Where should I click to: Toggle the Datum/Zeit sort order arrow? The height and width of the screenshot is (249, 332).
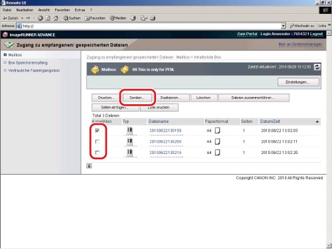pyautogui.click(x=317, y=122)
